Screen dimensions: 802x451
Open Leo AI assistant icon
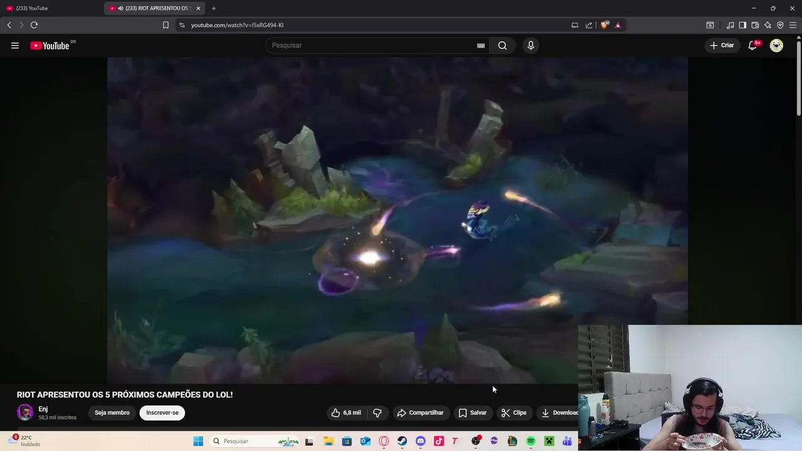pos(768,25)
